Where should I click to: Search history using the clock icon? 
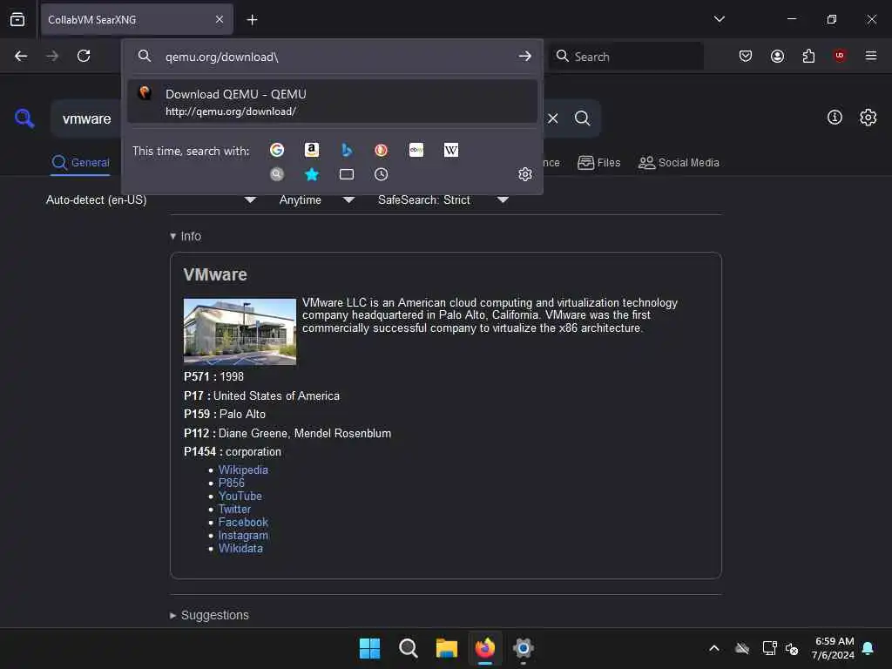(x=382, y=174)
